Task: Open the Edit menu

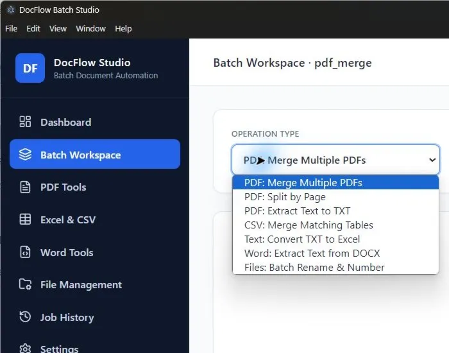Action: 33,29
